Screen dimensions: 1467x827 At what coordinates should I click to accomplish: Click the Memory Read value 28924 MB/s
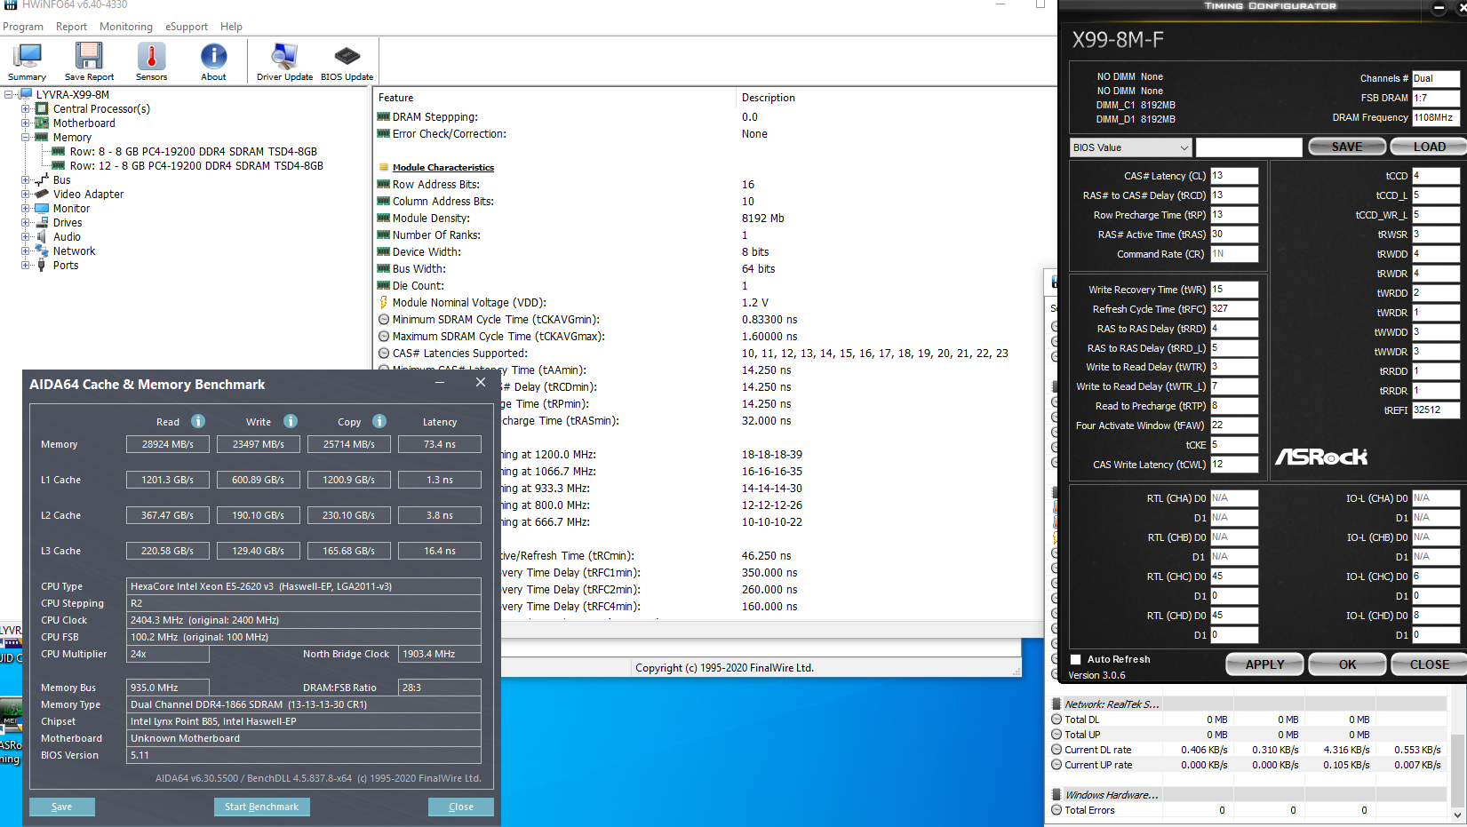pos(168,444)
